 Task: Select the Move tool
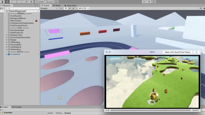click(7, 2)
